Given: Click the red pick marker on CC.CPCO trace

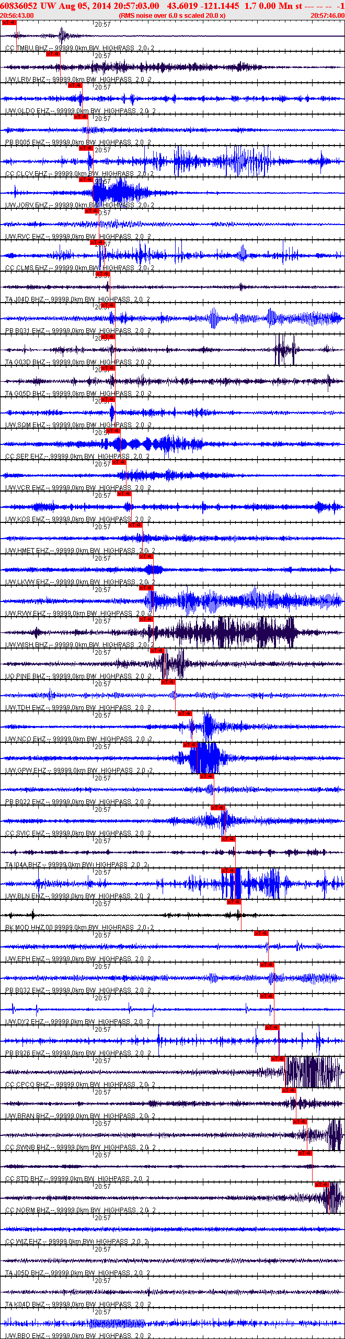Looking at the screenshot, I should point(278,1059).
